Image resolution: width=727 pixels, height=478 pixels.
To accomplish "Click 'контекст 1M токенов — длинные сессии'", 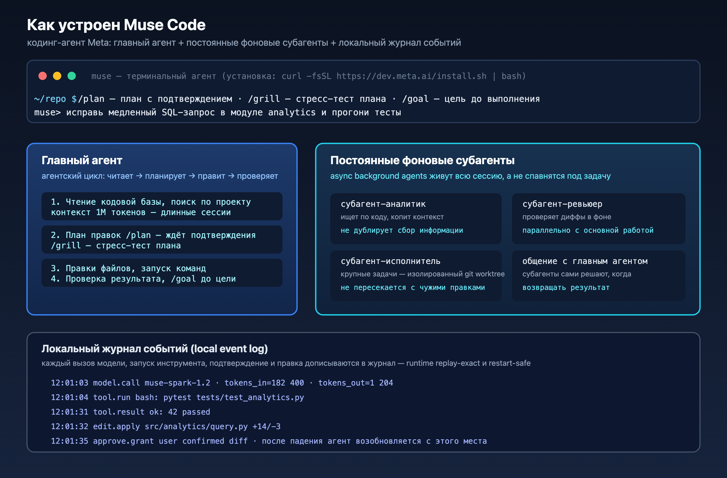I will coord(141,212).
